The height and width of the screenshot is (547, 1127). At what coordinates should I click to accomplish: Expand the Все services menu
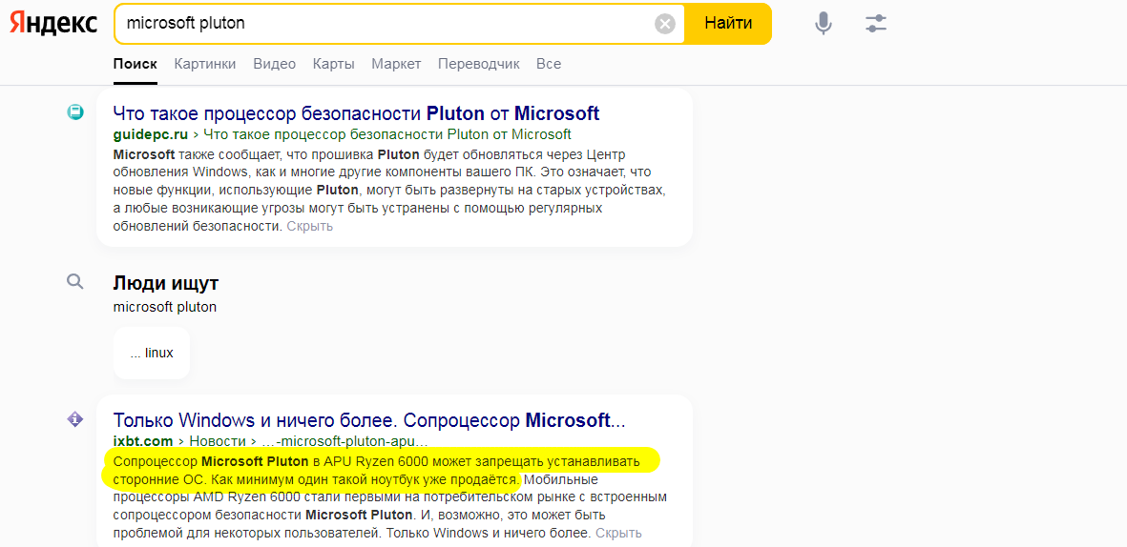pyautogui.click(x=549, y=64)
